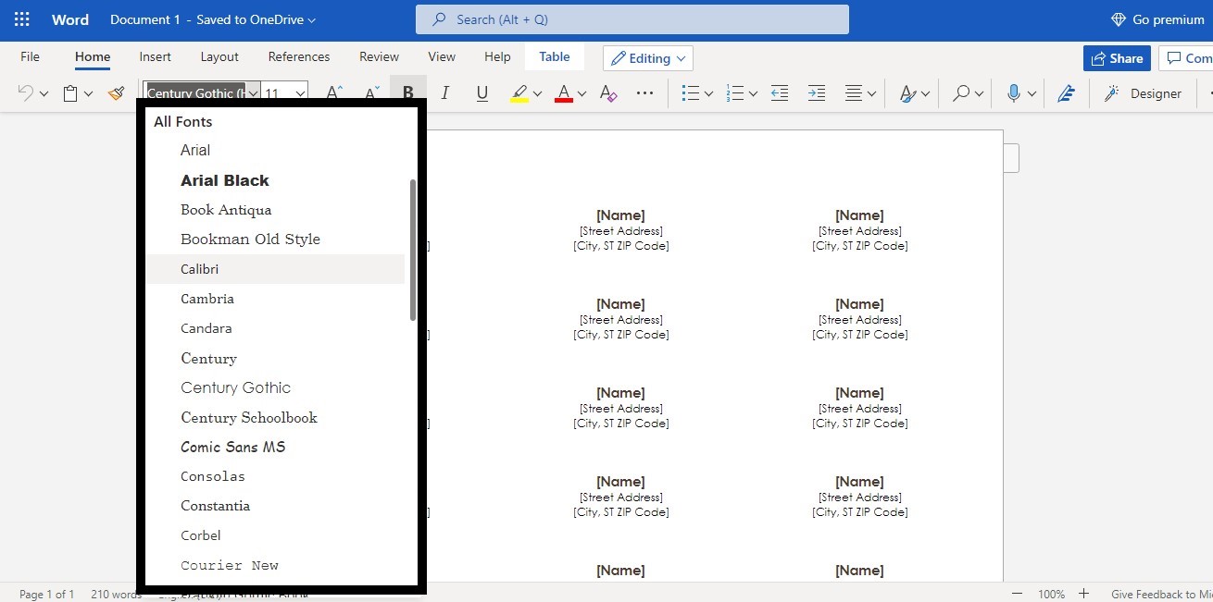The image size is (1213, 602).
Task: Apply the yellow text highlight color
Action: [519, 93]
